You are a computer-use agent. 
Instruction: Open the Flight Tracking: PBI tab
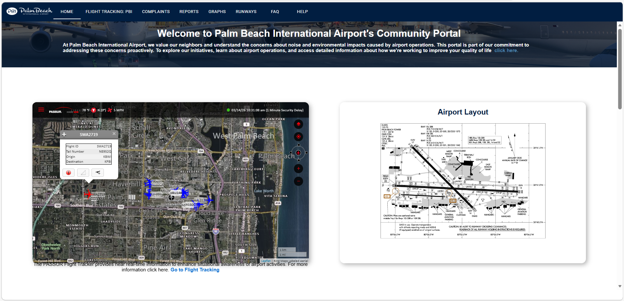[x=109, y=12]
